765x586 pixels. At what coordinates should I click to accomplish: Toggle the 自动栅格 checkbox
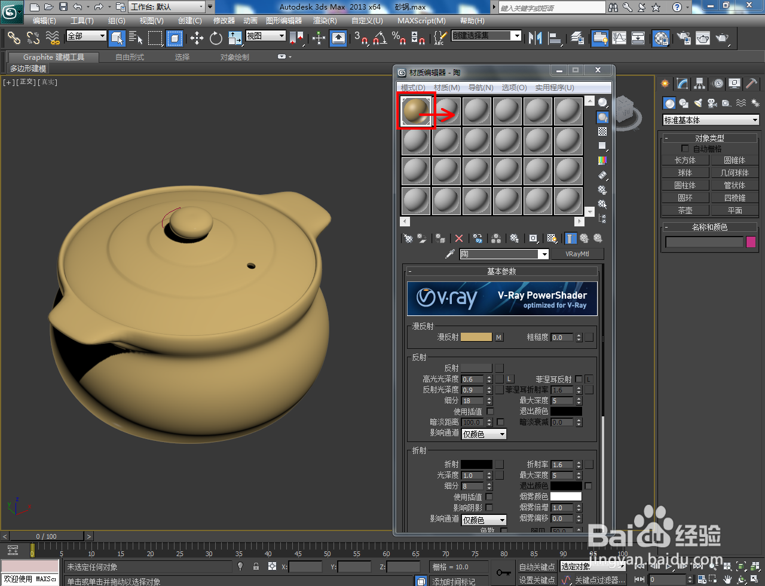tap(685, 148)
